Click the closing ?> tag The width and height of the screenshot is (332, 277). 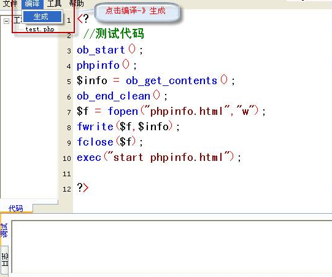[x=83, y=187]
